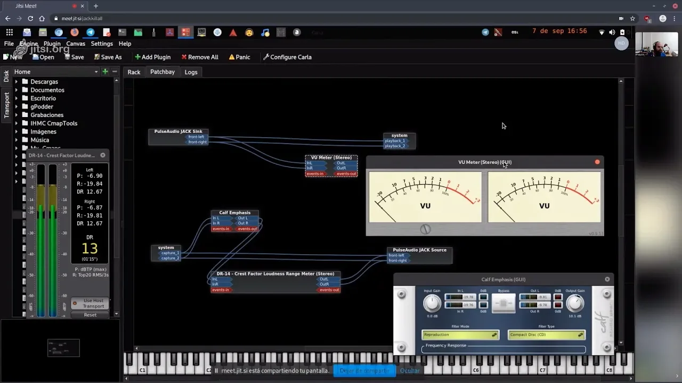Toggle Use Host Transport in the DR-14 meter
The width and height of the screenshot is (682, 383).
(x=90, y=303)
